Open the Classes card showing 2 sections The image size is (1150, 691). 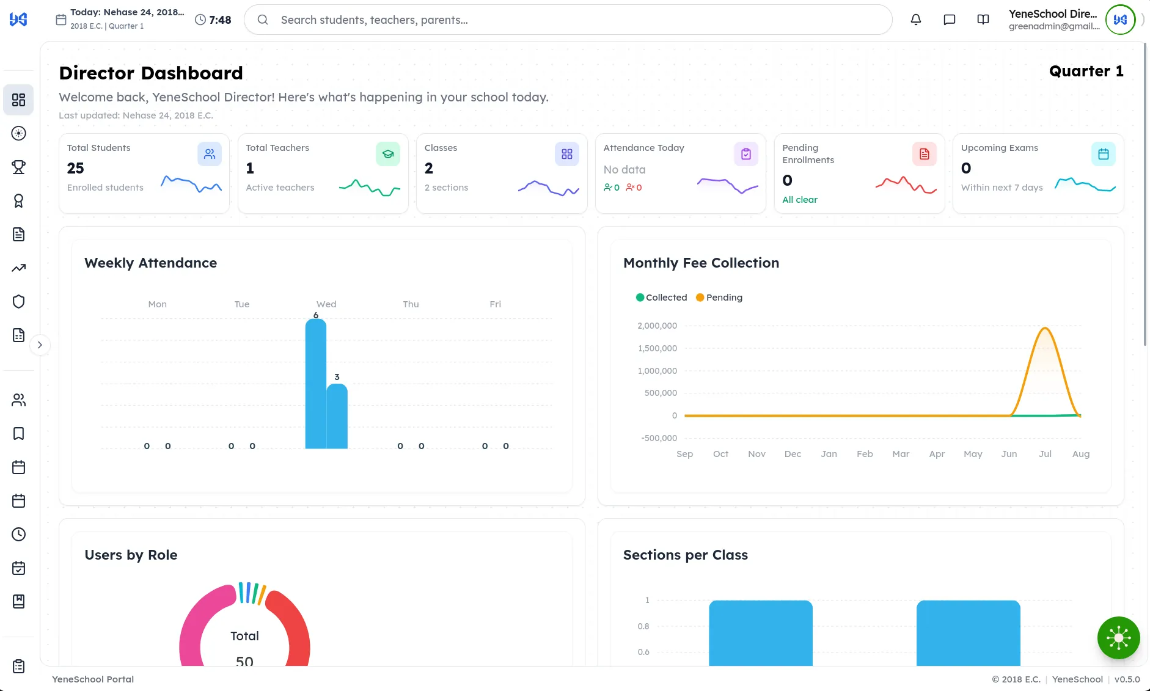502,174
